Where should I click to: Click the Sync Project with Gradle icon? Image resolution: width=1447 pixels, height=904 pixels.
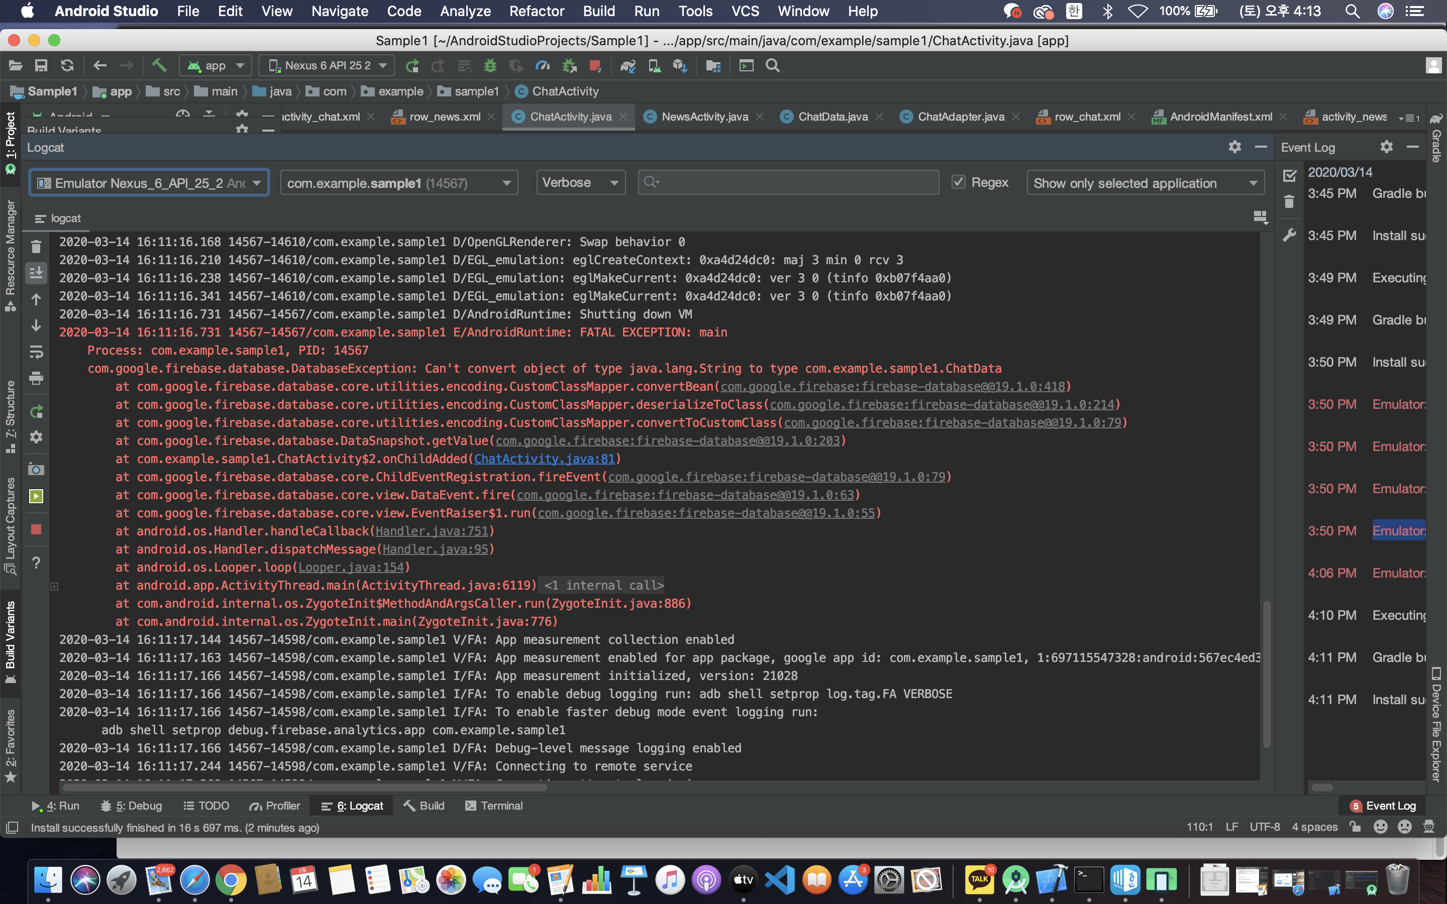[x=627, y=66]
